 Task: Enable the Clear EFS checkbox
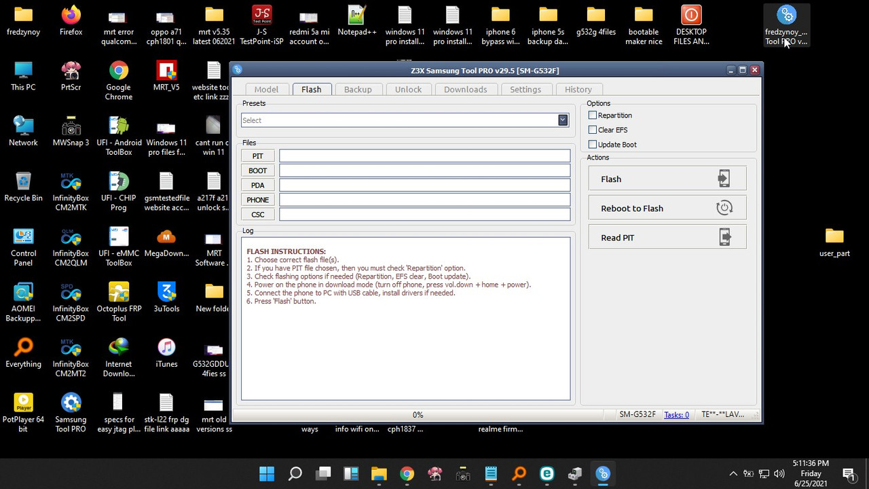tap(593, 130)
